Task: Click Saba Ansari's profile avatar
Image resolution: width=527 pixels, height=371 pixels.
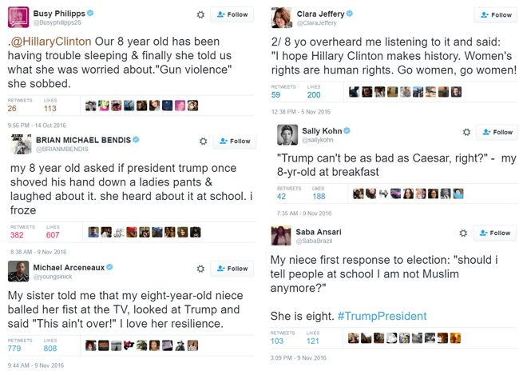Action: (x=281, y=235)
